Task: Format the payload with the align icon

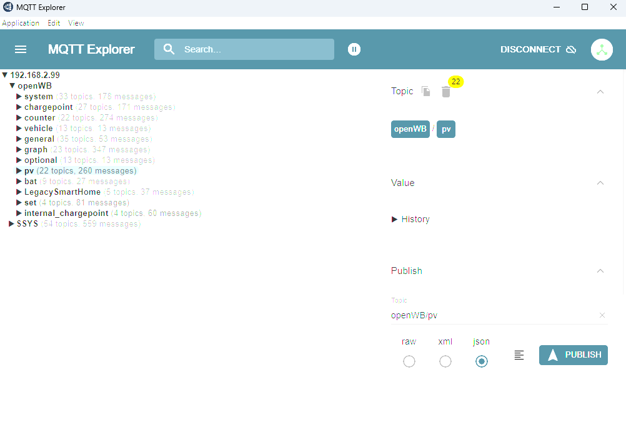Action: (x=519, y=355)
